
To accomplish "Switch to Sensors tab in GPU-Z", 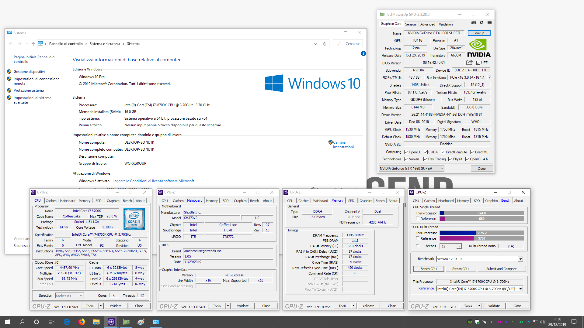I will (411, 24).
